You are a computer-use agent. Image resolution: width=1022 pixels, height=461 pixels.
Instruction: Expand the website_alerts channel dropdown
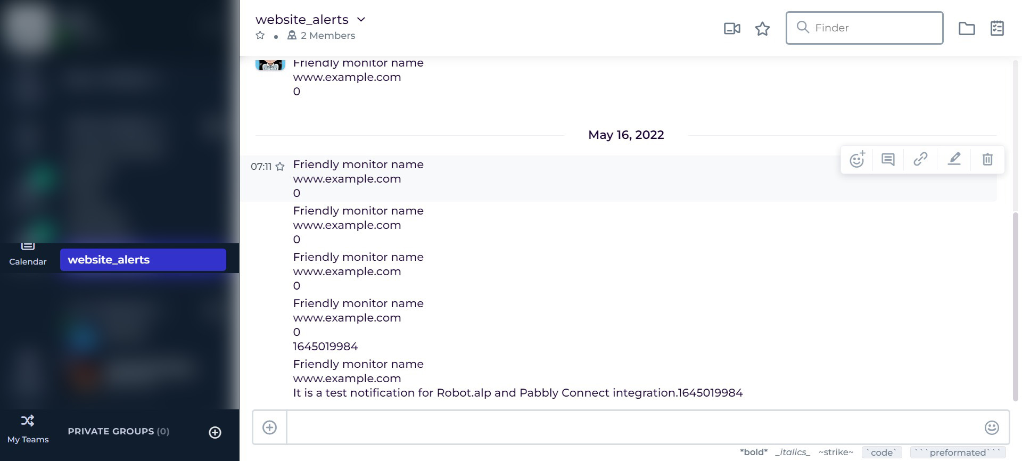[361, 20]
